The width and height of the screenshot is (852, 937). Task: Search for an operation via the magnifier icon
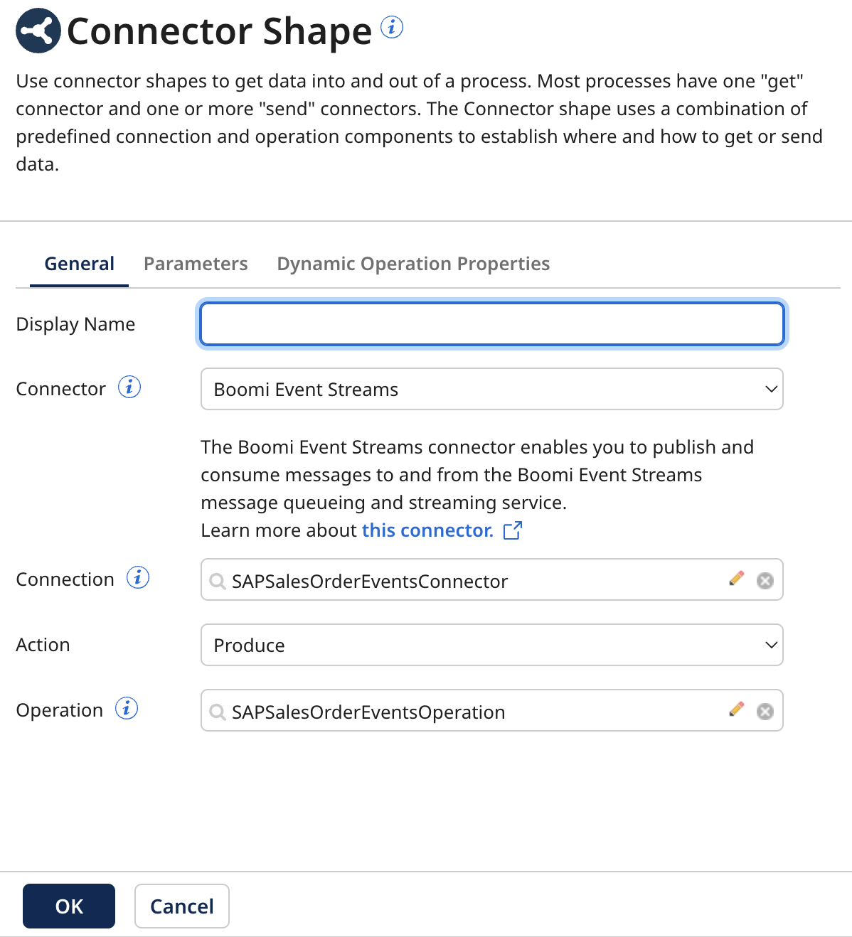pos(217,712)
